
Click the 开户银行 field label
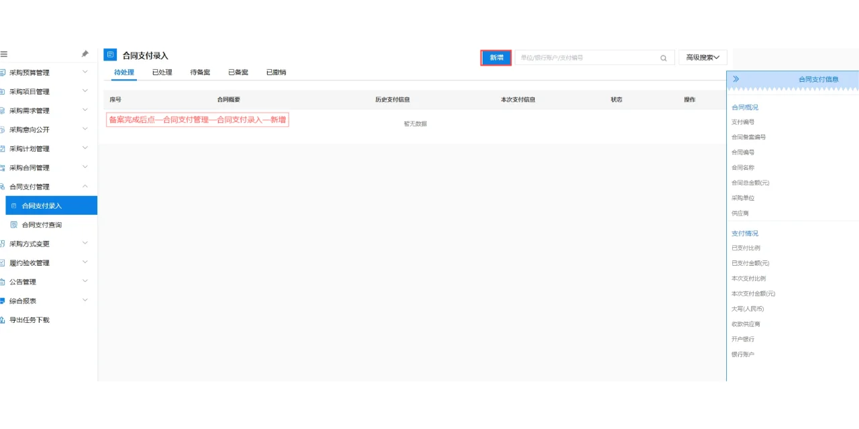pos(743,339)
